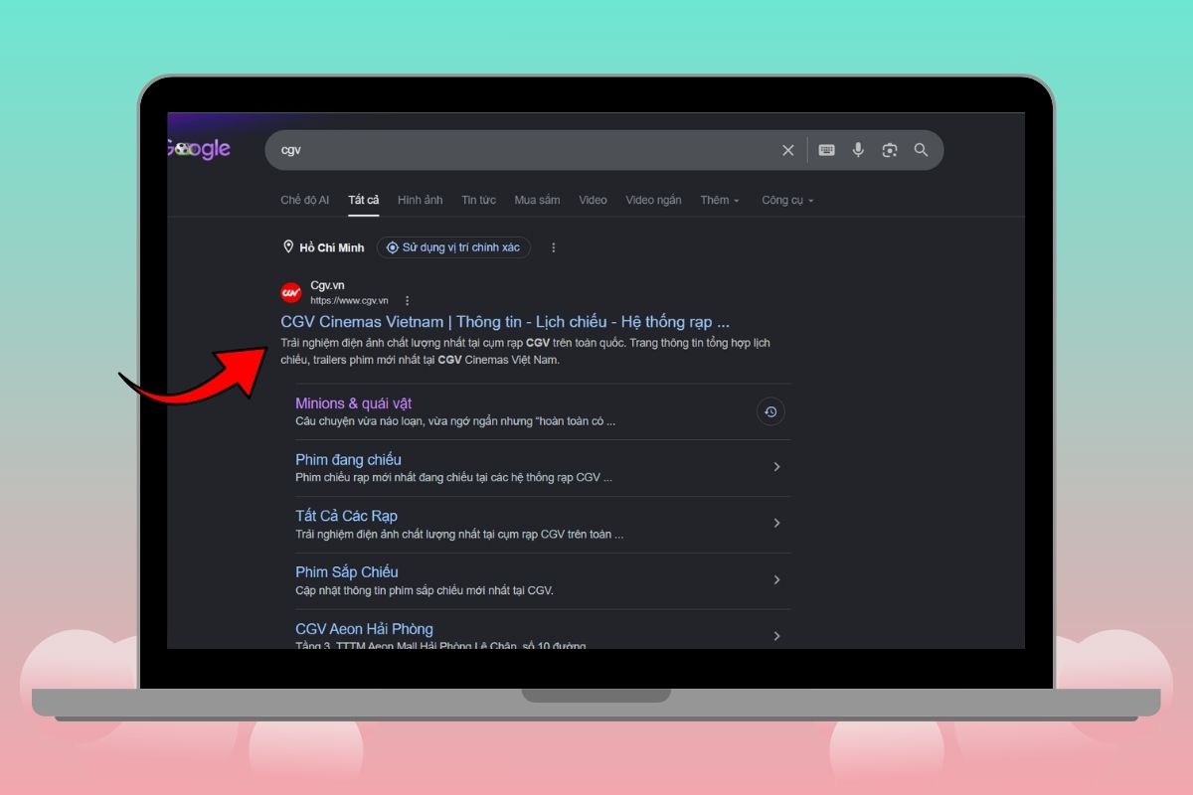Expand the Thêm dropdown
1193x795 pixels.
coord(720,200)
